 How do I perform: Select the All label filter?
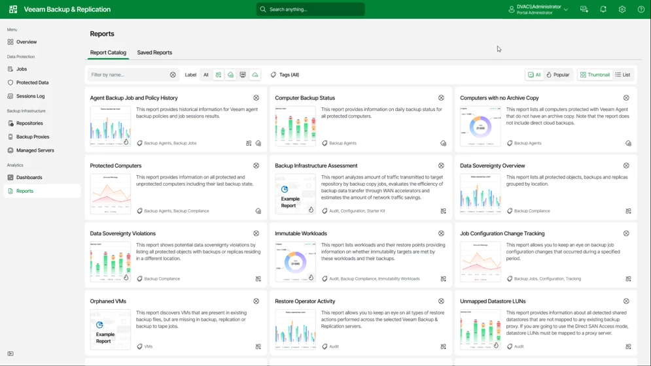(x=206, y=75)
